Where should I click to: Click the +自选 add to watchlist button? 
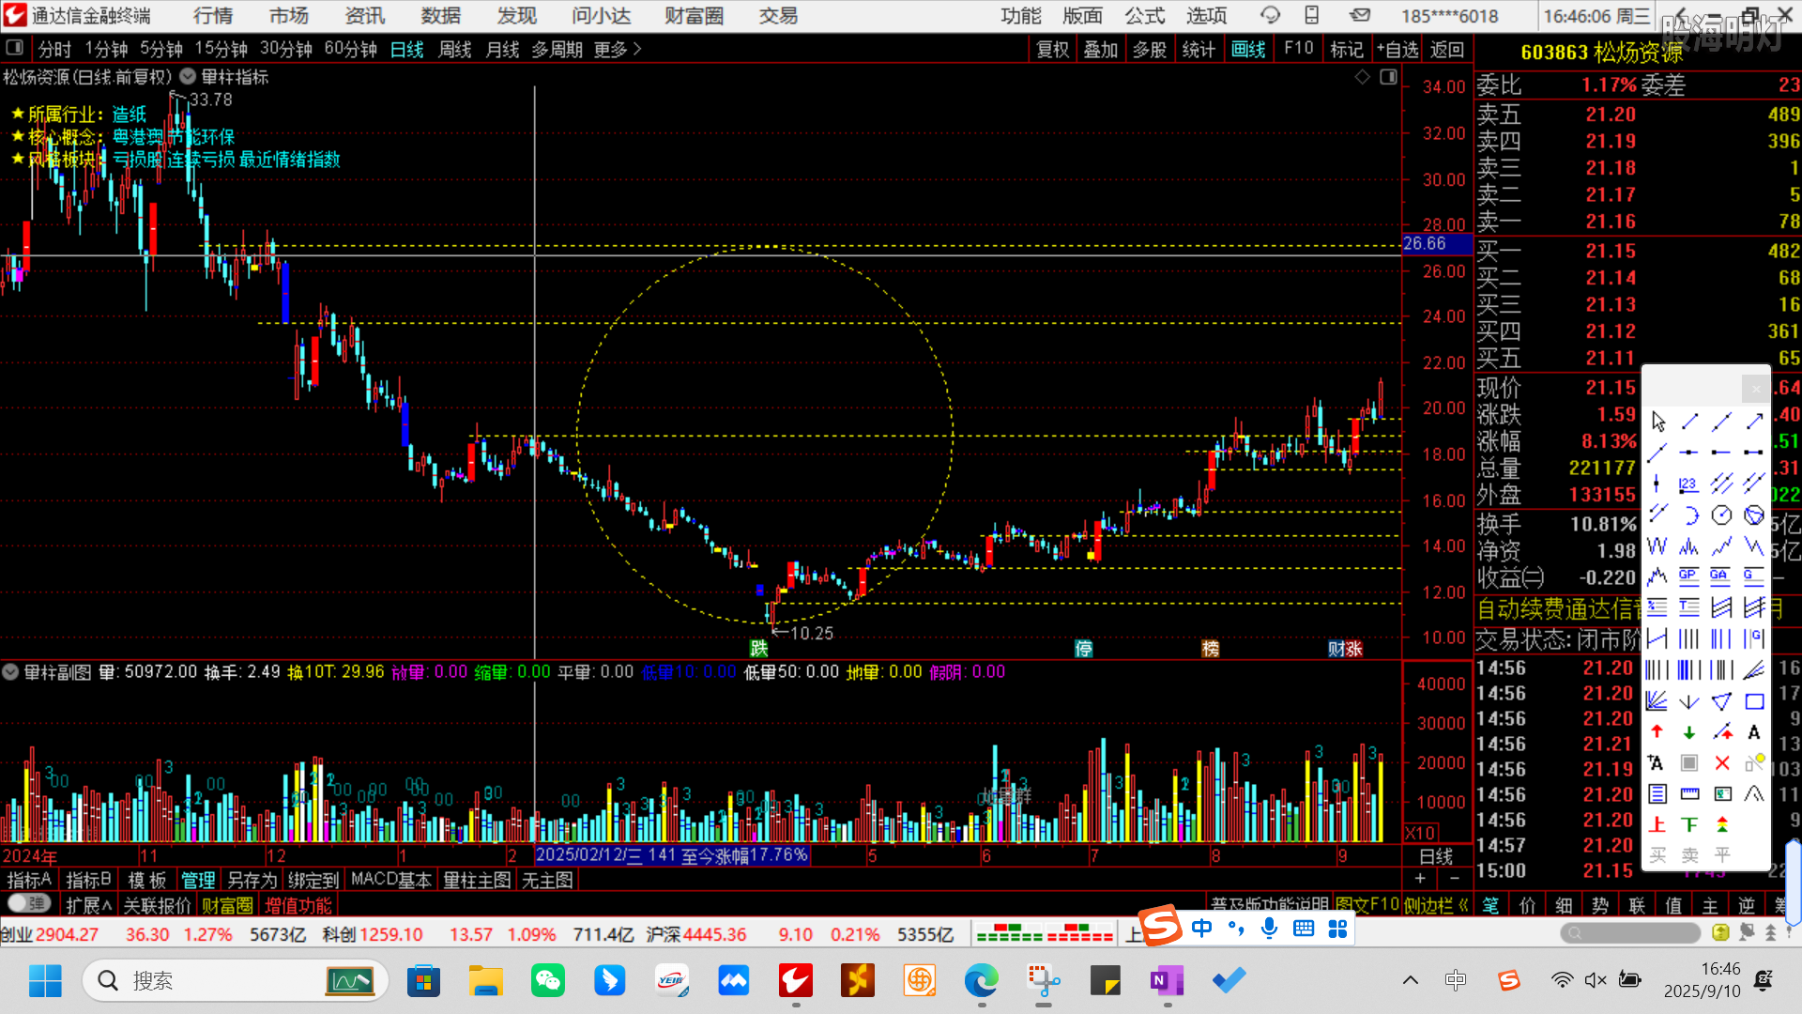(1397, 49)
